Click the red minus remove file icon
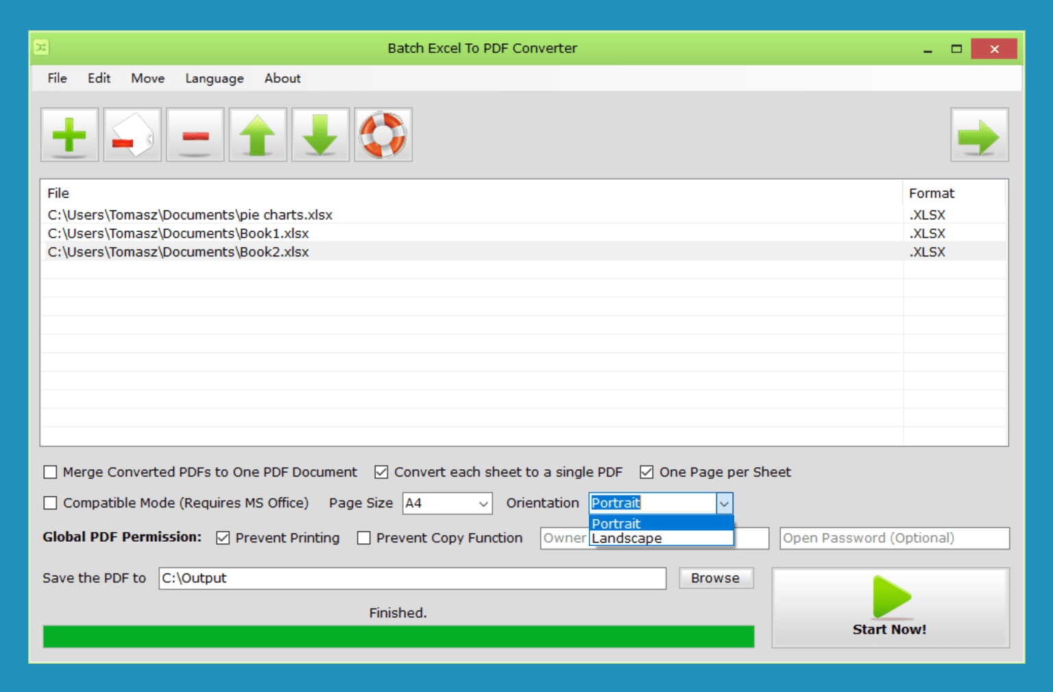This screenshot has width=1053, height=692. 195,134
